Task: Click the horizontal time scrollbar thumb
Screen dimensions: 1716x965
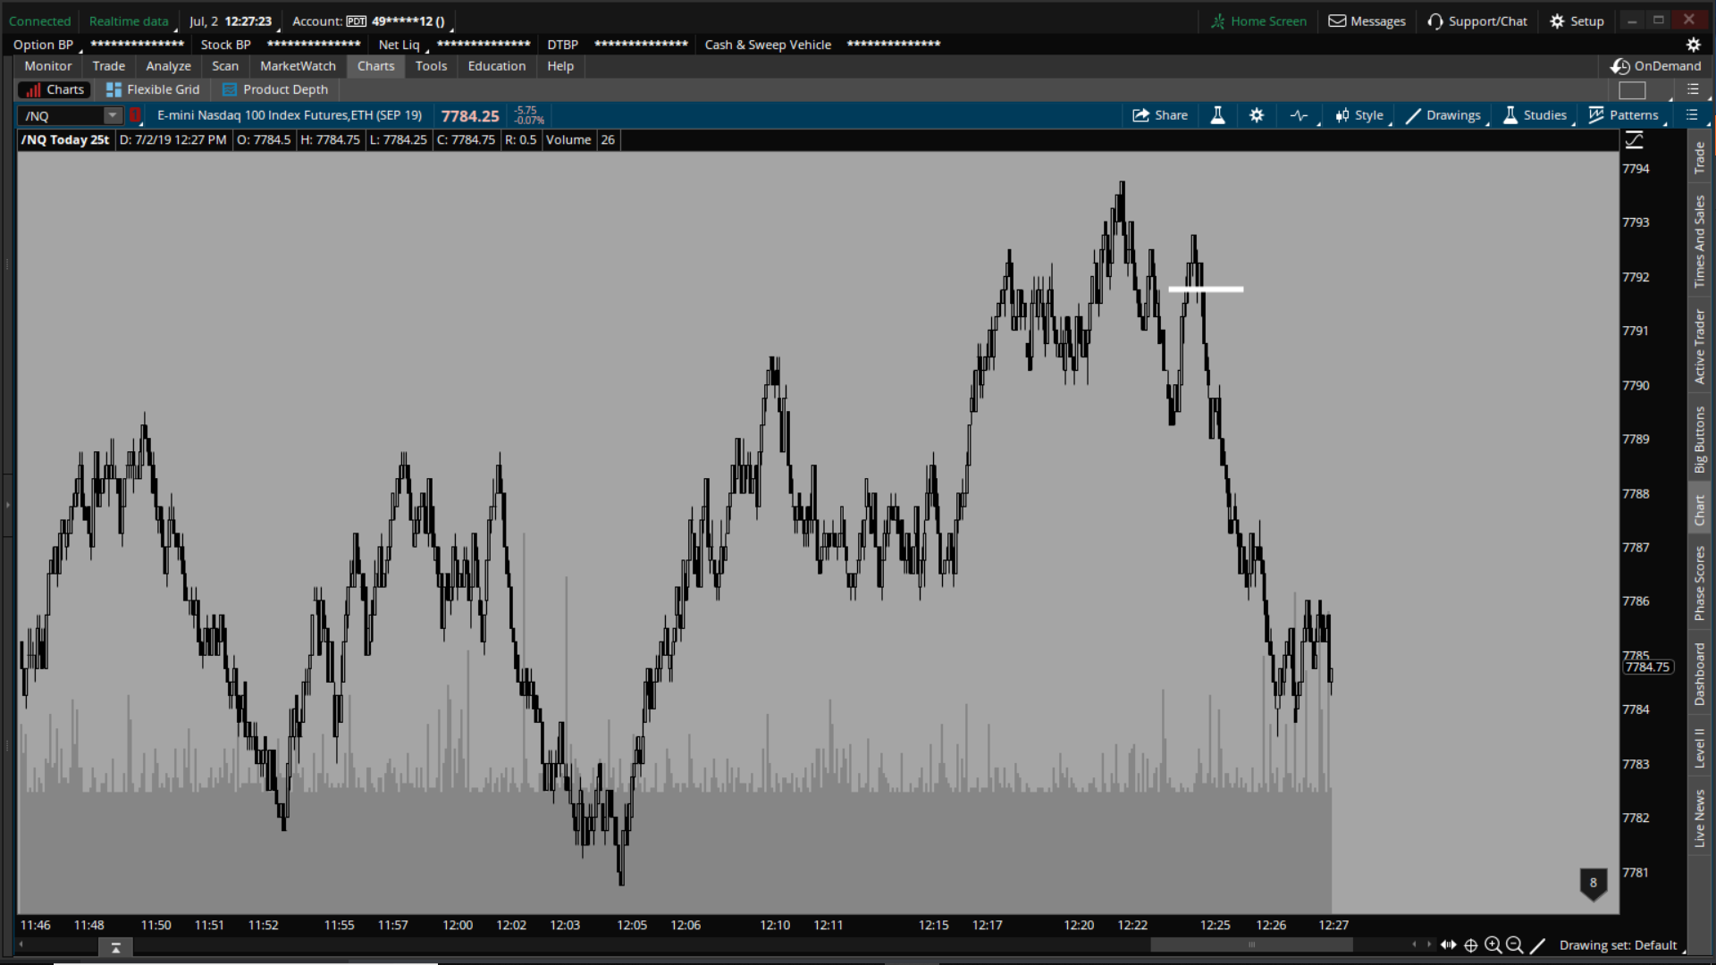Action: 1250,944
